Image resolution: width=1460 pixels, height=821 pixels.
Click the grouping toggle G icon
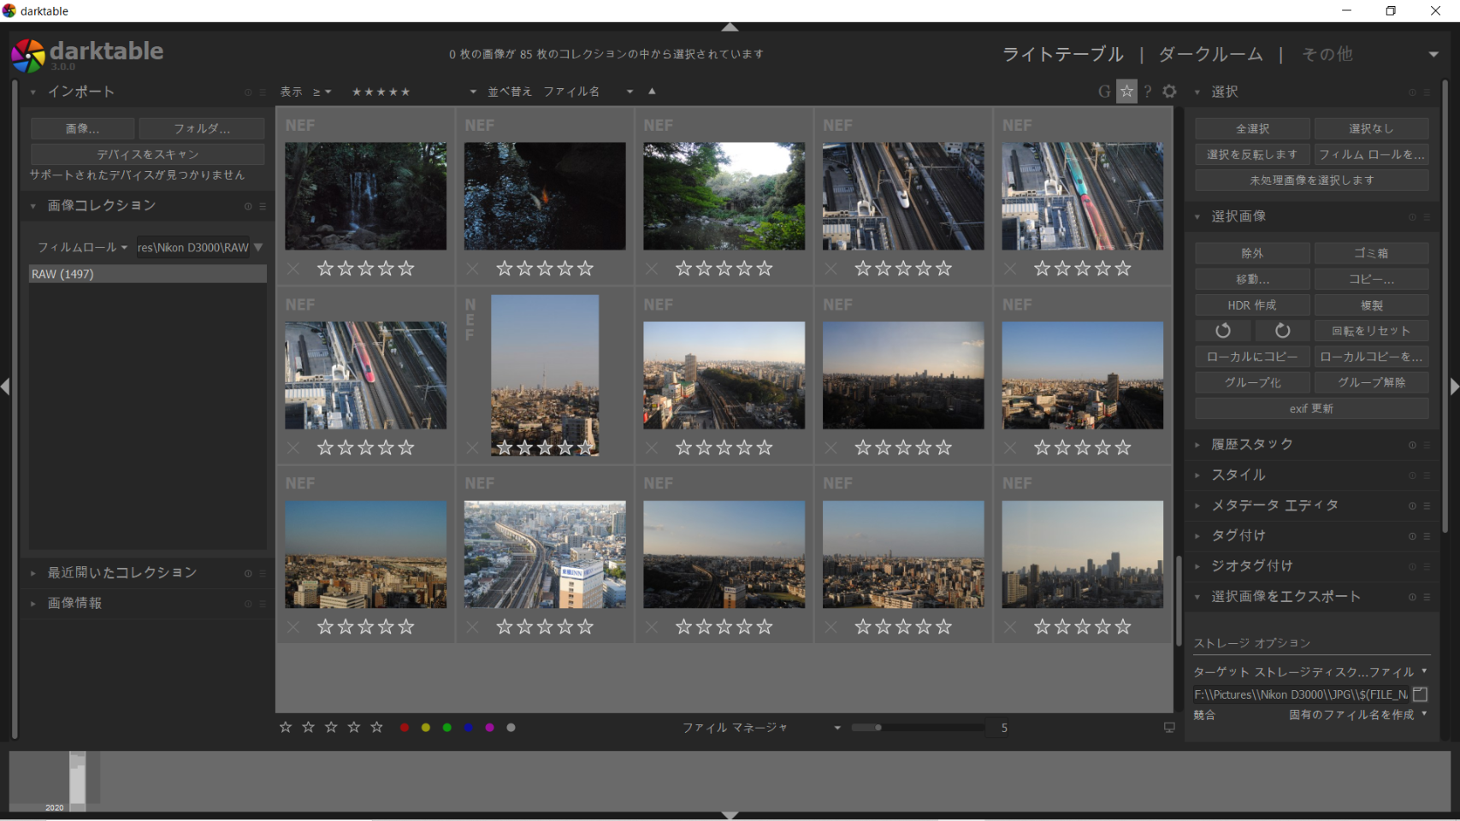1104,92
